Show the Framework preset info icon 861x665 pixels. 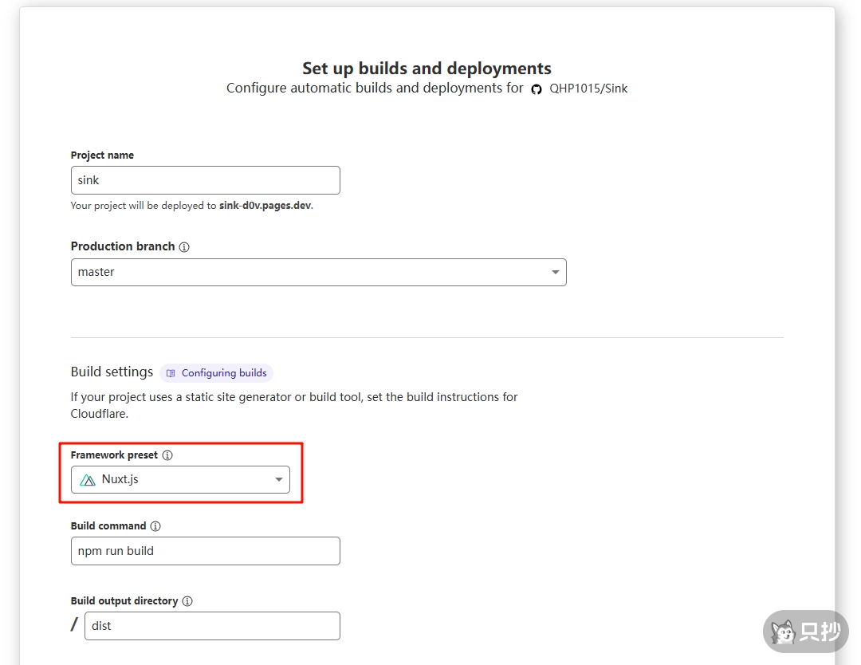point(167,455)
